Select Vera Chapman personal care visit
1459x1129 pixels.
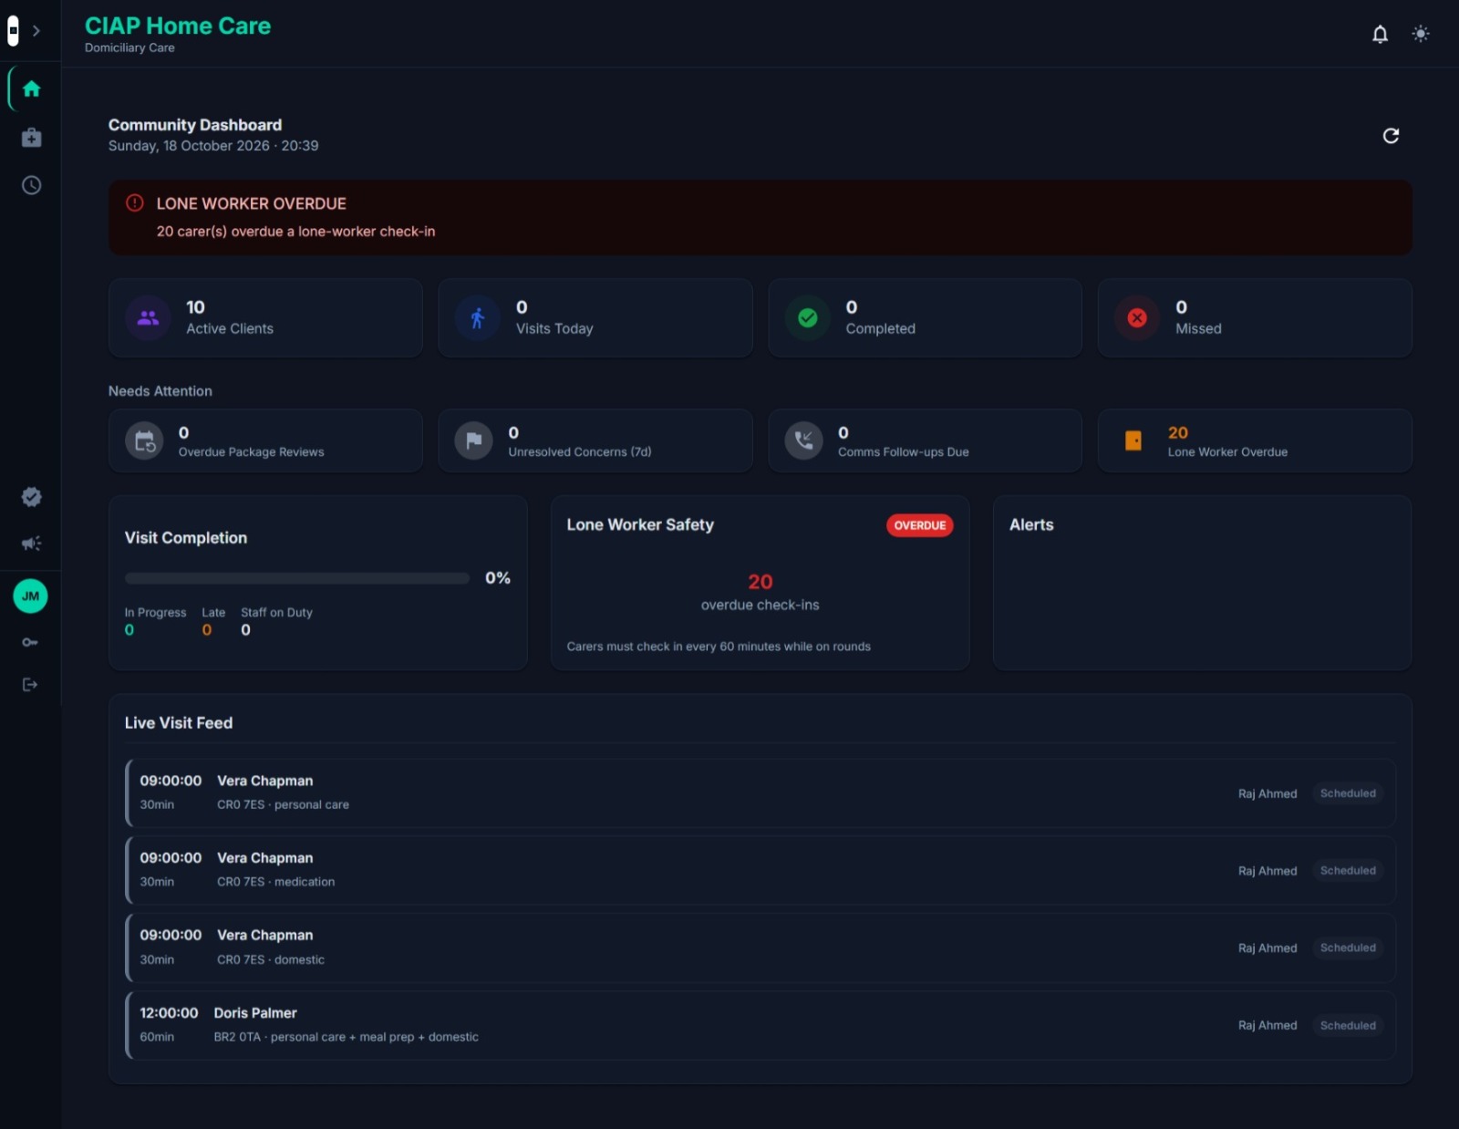pos(761,793)
